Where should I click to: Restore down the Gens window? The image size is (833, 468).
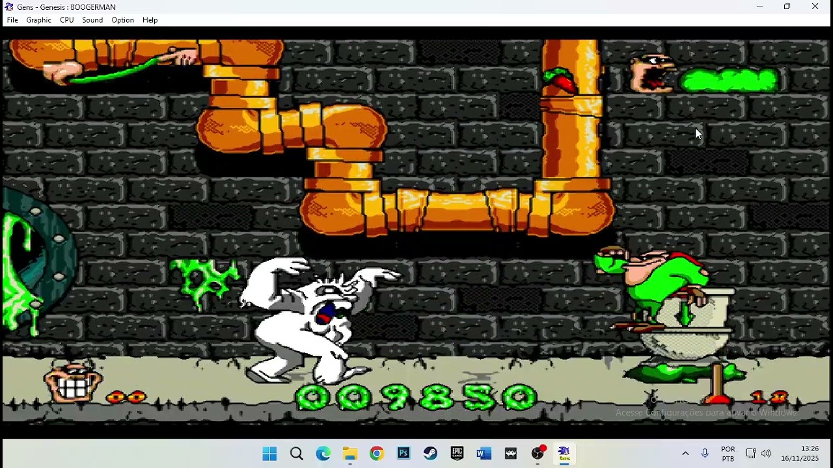click(787, 6)
